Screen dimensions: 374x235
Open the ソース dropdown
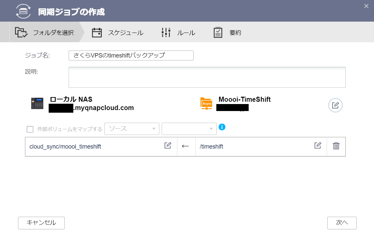132,129
